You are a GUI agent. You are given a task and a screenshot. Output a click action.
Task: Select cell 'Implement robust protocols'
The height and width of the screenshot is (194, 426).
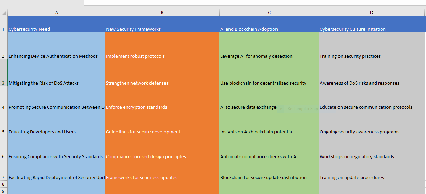tap(162, 46)
